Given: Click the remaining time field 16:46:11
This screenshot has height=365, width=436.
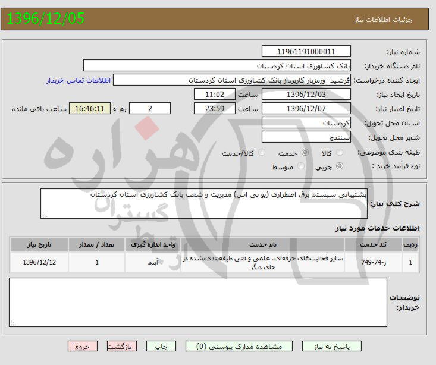Looking at the screenshot, I should [x=90, y=108].
